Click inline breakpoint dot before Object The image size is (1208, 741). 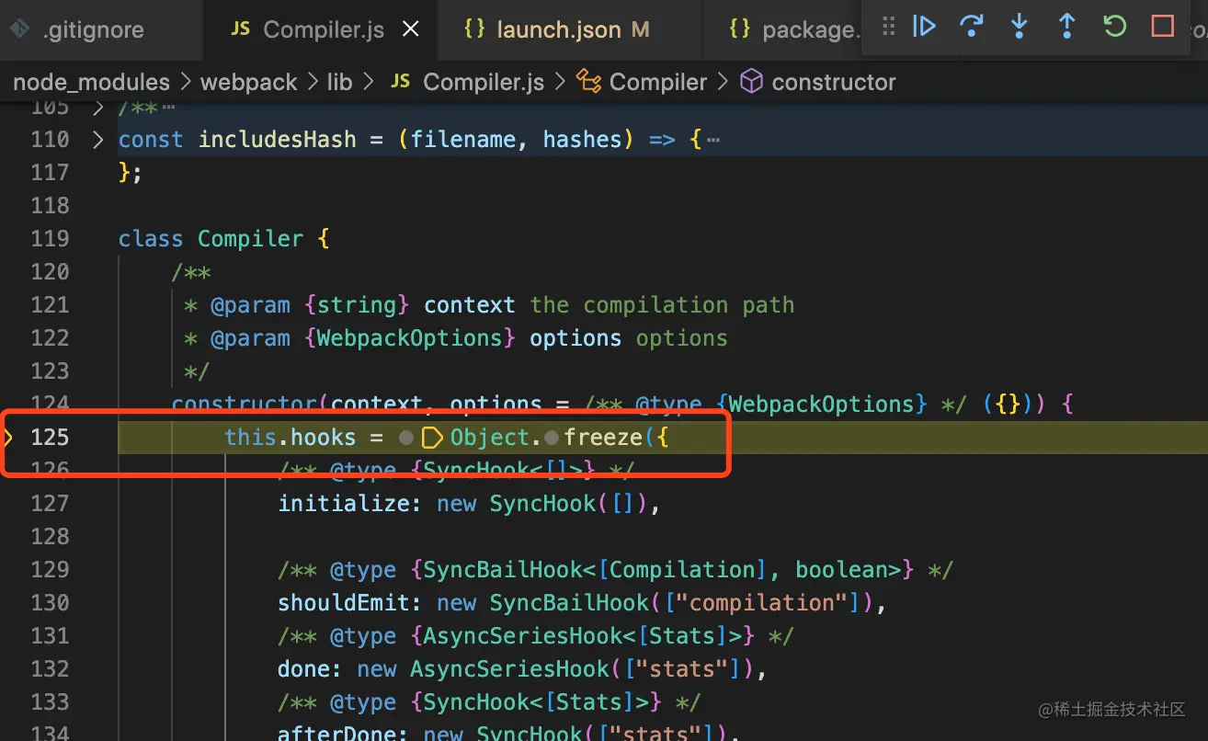coord(405,438)
